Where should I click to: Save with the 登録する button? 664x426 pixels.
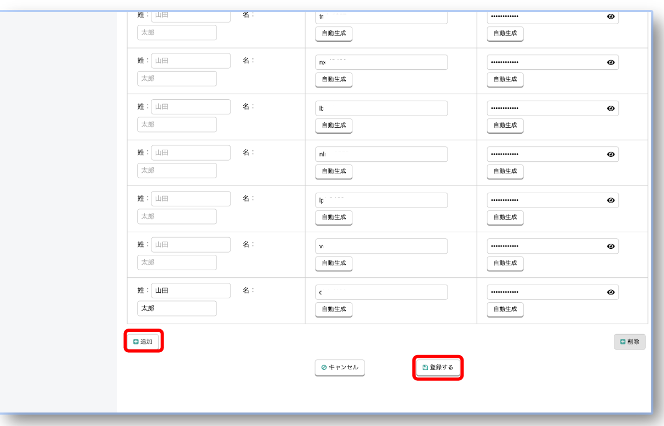438,367
